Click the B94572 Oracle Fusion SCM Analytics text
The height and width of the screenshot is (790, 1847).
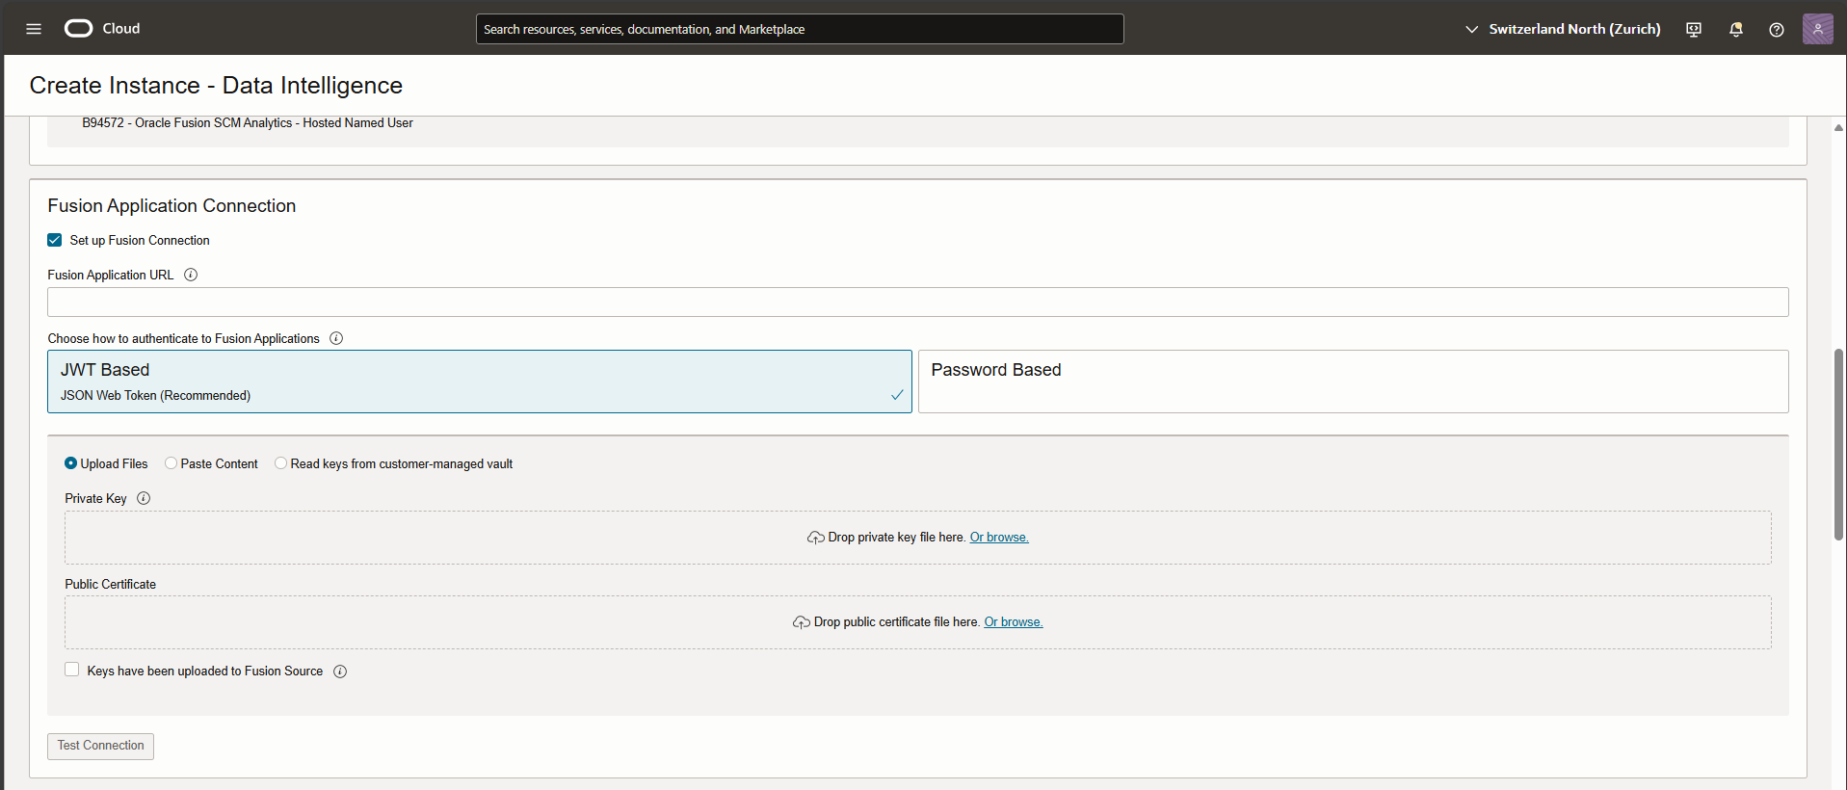248,123
